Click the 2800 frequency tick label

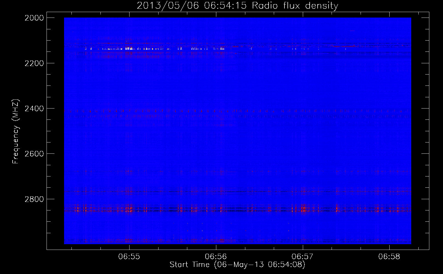pyautogui.click(x=34, y=199)
